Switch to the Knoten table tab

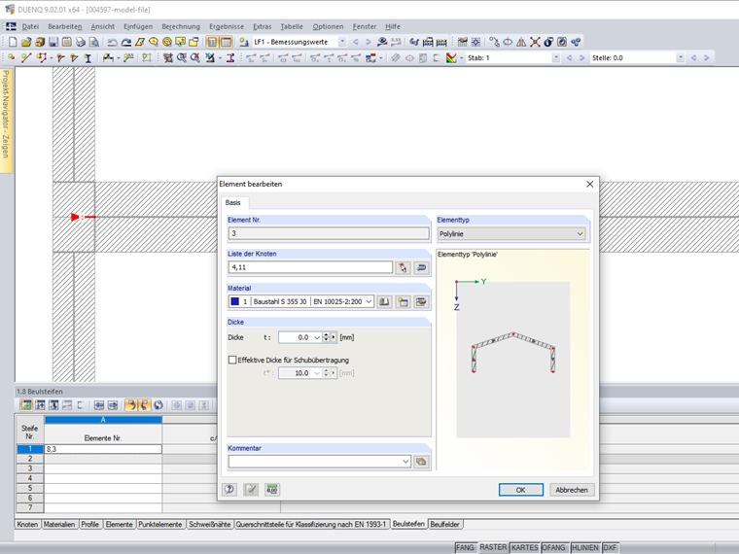click(x=27, y=524)
